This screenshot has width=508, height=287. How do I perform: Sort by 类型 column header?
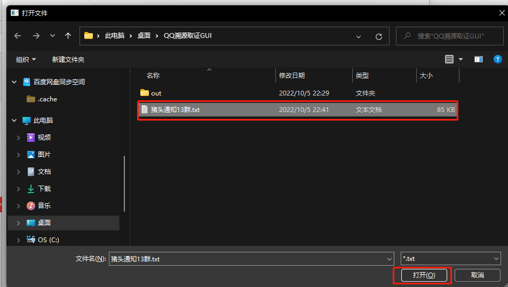click(362, 75)
